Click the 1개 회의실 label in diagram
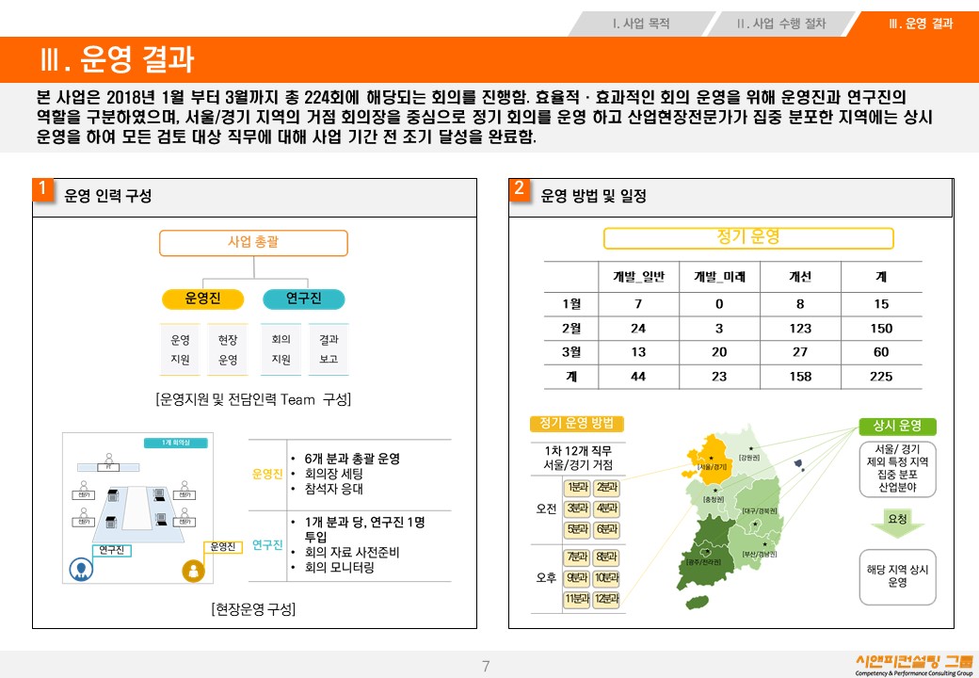Image resolution: width=979 pixels, height=678 pixels. tap(176, 443)
